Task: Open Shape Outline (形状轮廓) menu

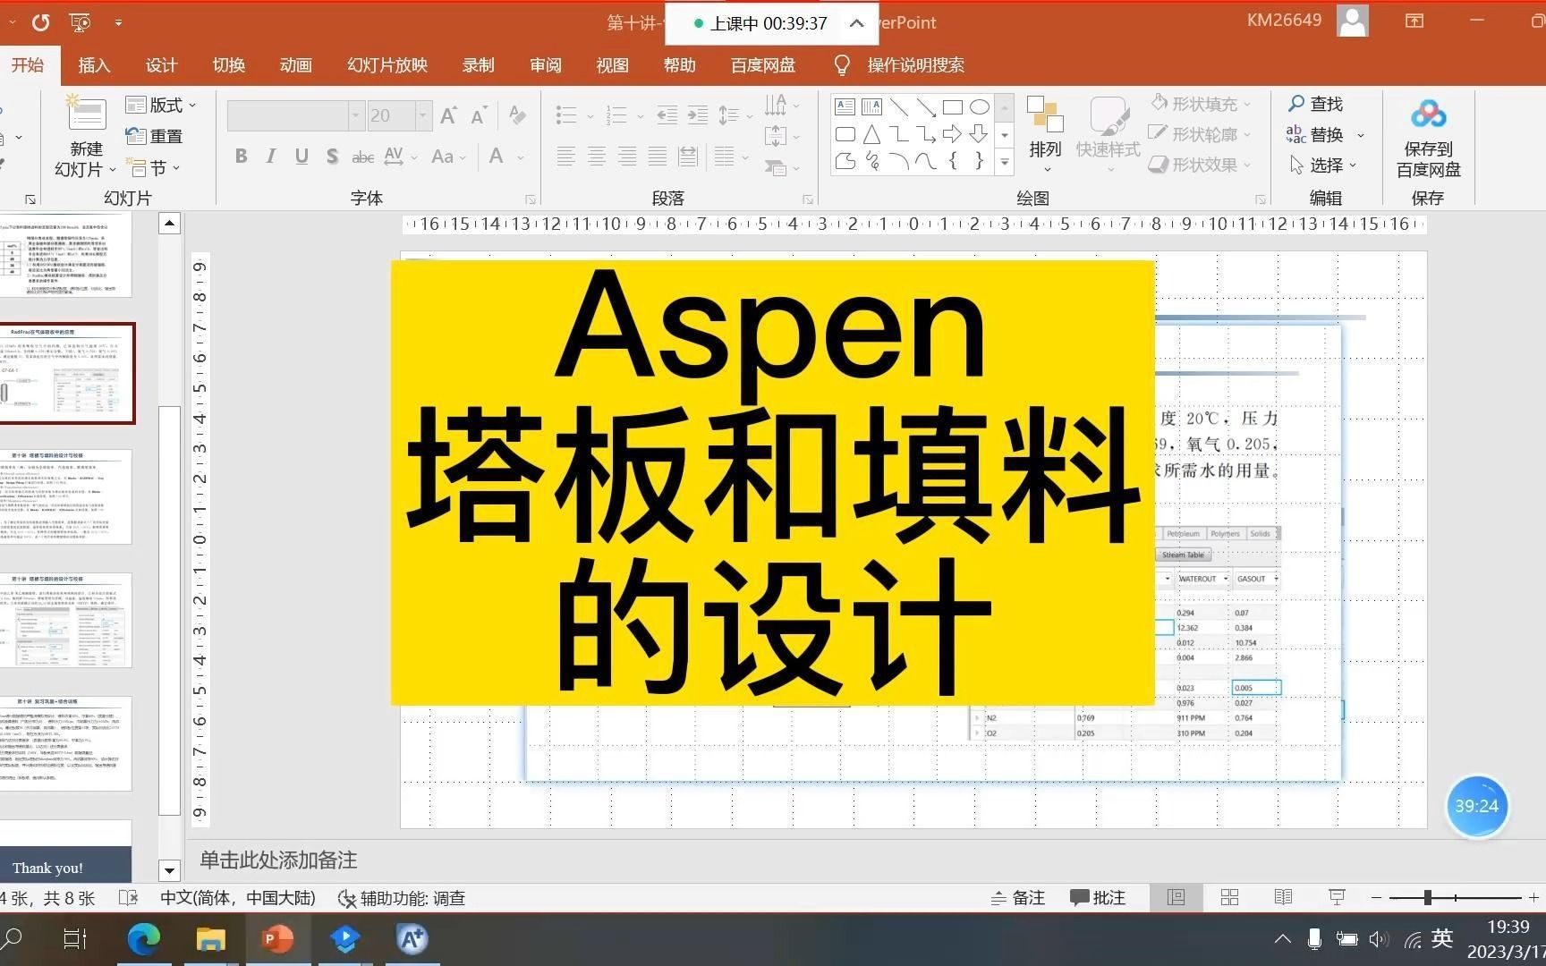Action: pos(1202,134)
